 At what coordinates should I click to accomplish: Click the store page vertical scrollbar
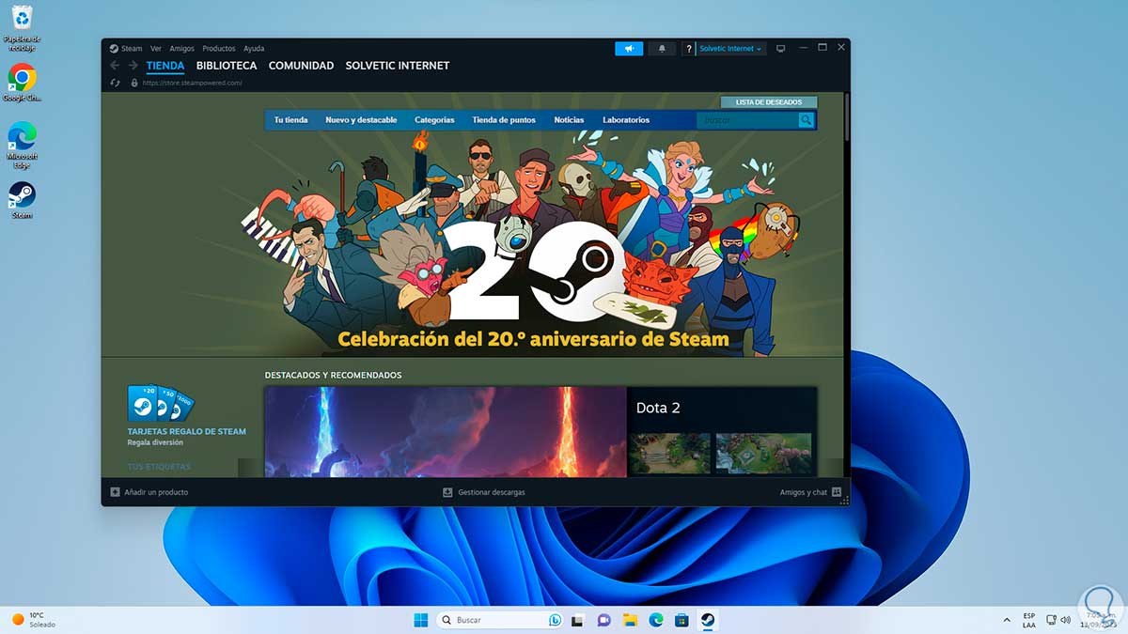click(x=846, y=117)
